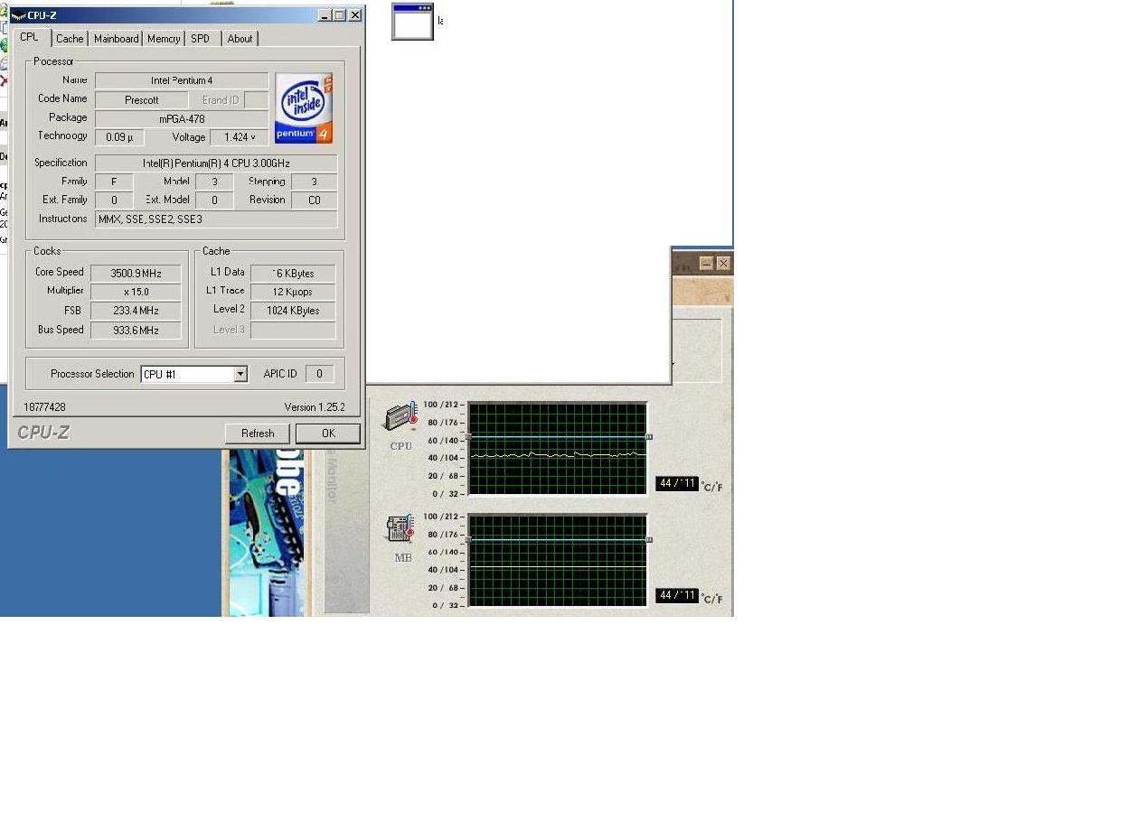Viewport: 1148px width, 839px height.
Task: Open the Memory tab
Action: [x=164, y=38]
